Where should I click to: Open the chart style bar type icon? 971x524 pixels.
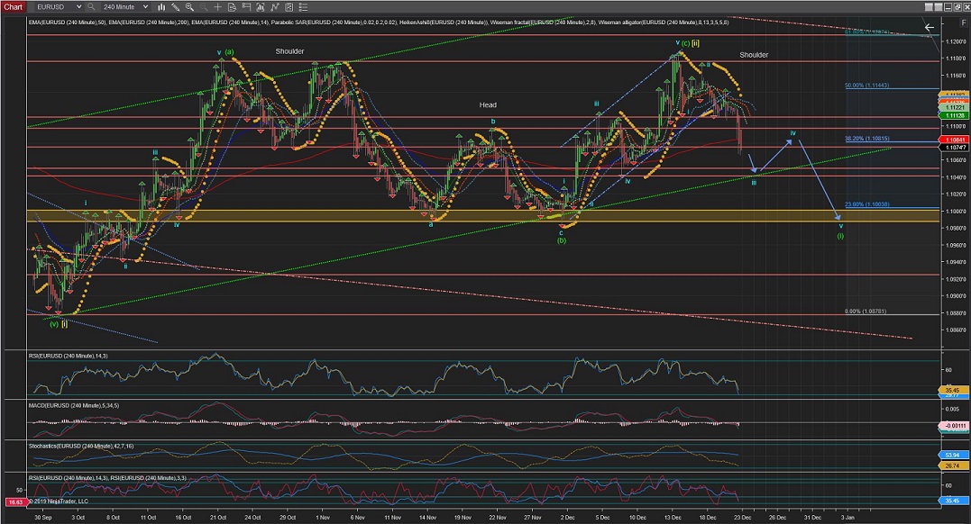tap(161, 7)
